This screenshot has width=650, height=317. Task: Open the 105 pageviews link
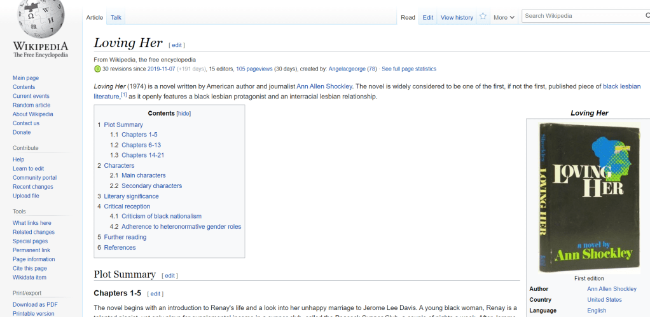pos(254,69)
